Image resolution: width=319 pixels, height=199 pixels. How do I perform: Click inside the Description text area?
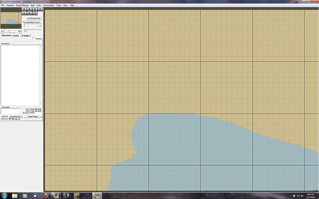[20, 75]
